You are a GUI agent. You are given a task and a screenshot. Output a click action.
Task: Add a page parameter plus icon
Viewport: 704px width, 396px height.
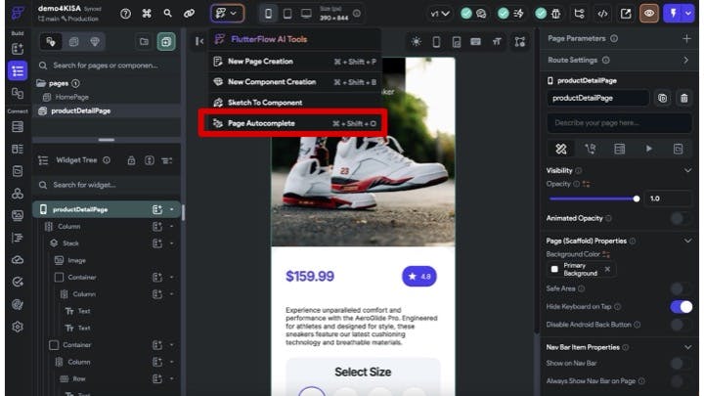click(x=686, y=39)
